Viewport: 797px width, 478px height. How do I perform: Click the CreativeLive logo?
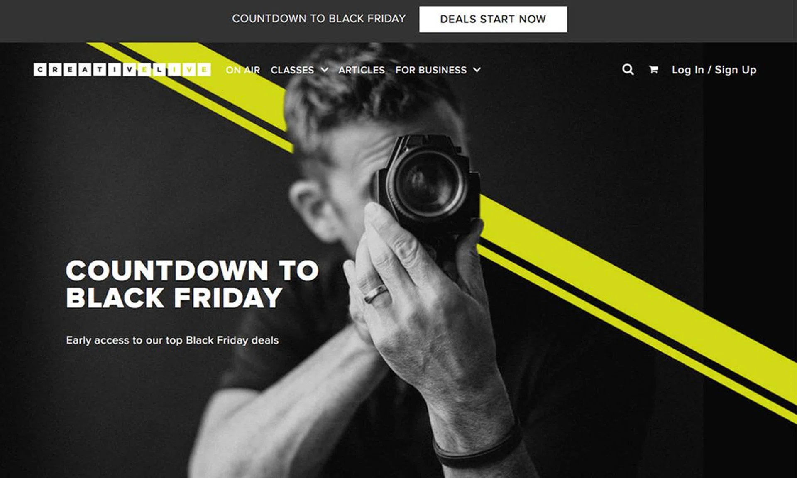pyautogui.click(x=122, y=69)
